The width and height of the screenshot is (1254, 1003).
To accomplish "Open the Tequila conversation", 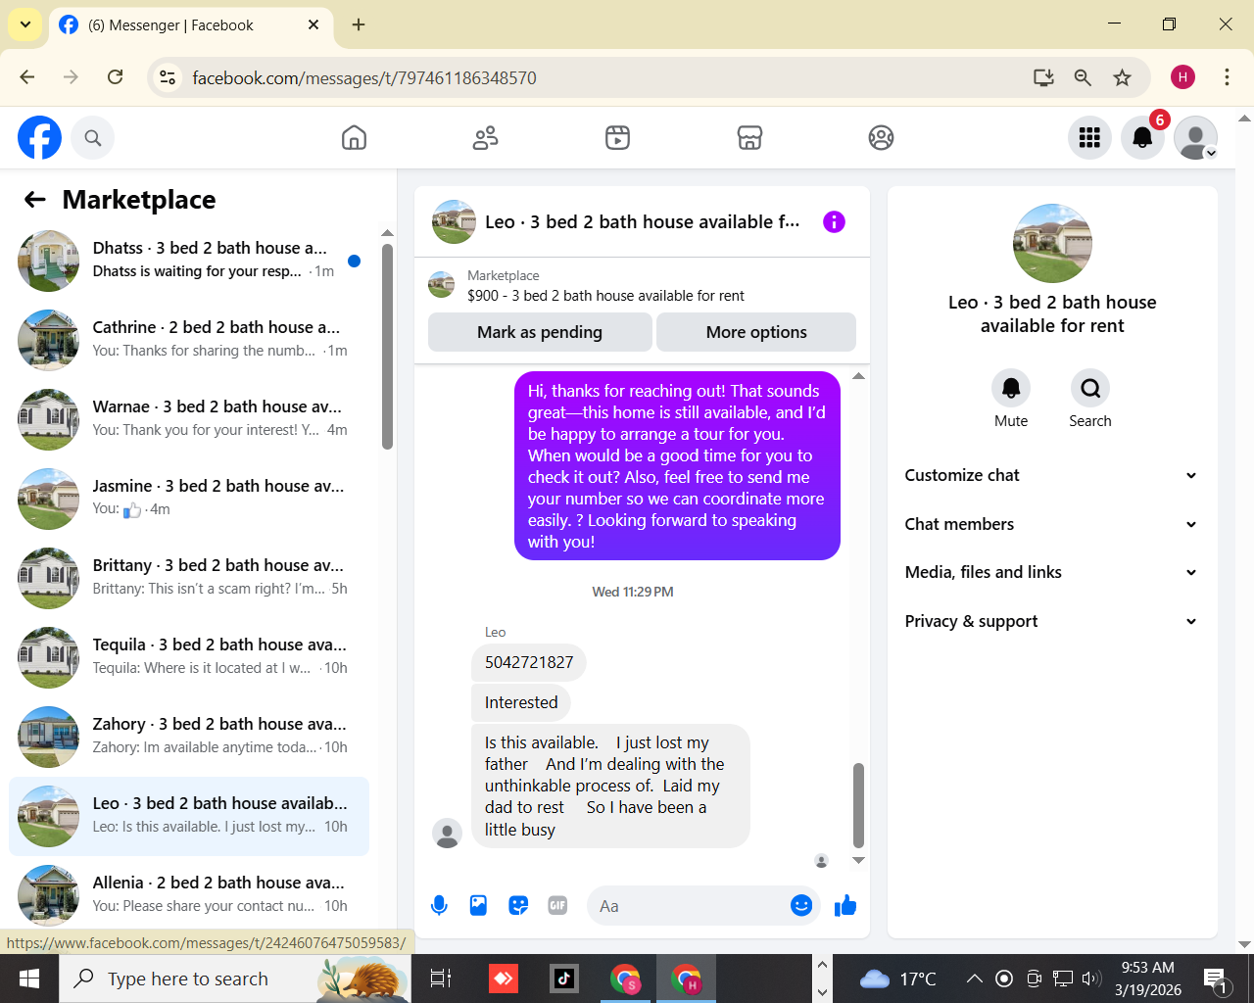I will [x=189, y=657].
